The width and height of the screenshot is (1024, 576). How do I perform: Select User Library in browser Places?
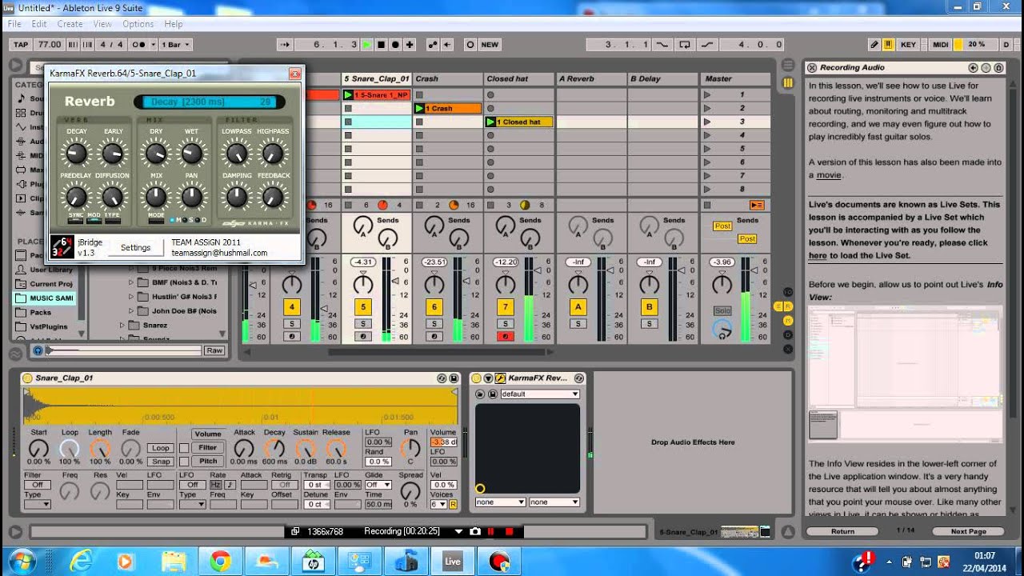tap(44, 270)
